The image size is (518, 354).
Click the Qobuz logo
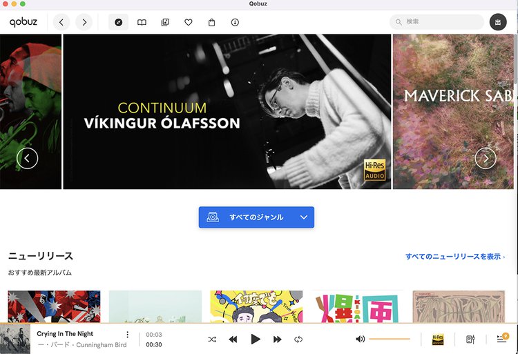click(x=23, y=22)
